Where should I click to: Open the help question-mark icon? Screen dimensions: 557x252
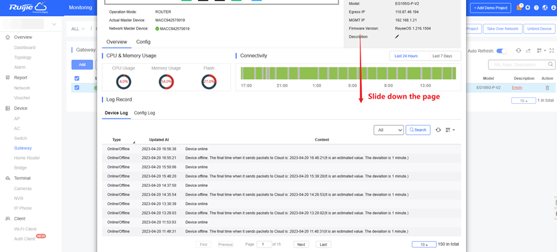(x=536, y=8)
